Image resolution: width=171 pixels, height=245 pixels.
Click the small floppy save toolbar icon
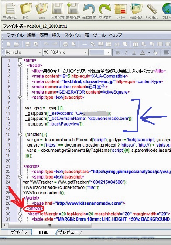coord(27,44)
